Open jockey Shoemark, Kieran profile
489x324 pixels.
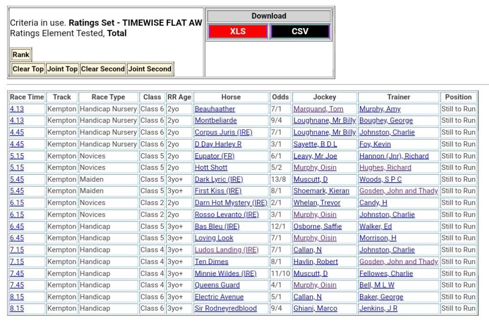click(321, 191)
